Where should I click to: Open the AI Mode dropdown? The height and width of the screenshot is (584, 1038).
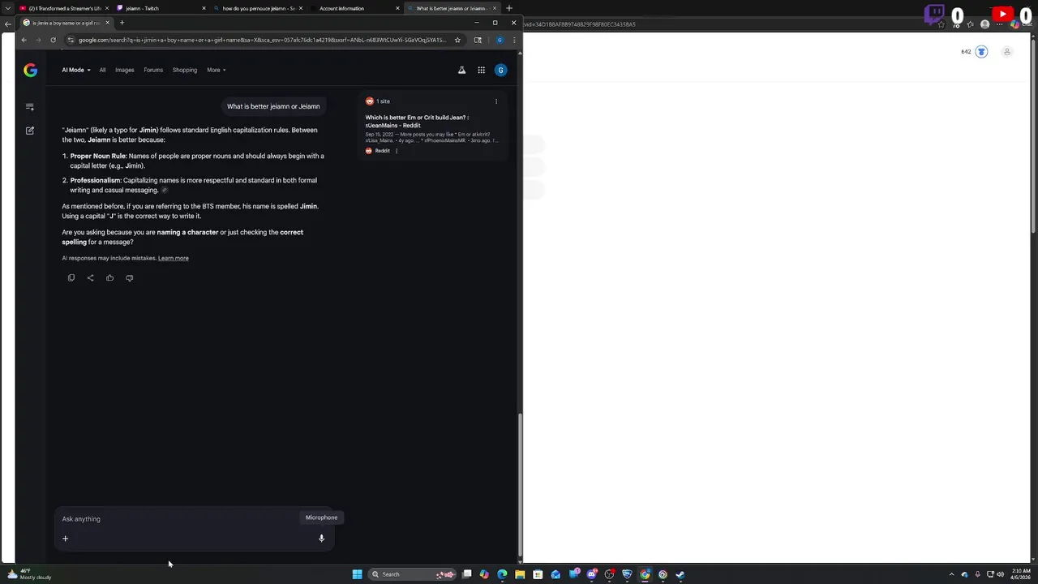click(x=76, y=70)
